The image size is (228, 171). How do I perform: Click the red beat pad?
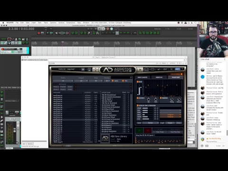148,131
